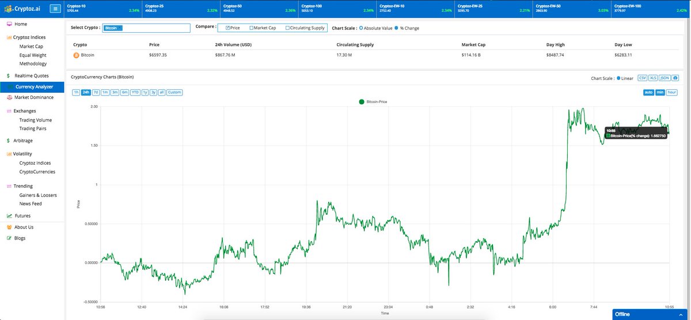Open CryptoCurrencies under Volatility
This screenshot has height=320, width=691.
pyautogui.click(x=37, y=172)
